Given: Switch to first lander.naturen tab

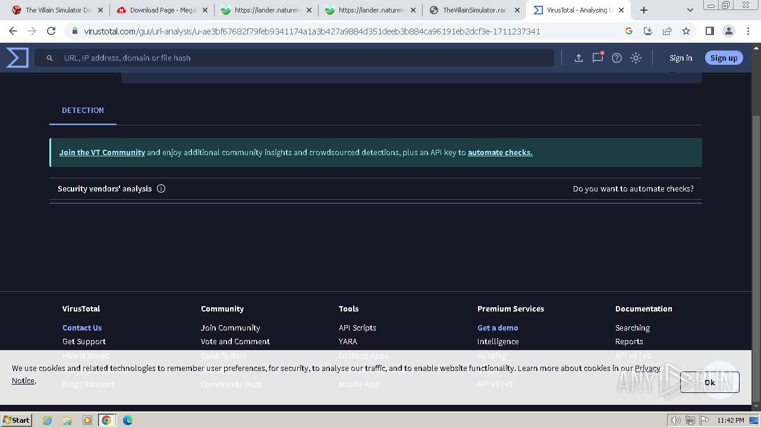Looking at the screenshot, I should point(266,10).
